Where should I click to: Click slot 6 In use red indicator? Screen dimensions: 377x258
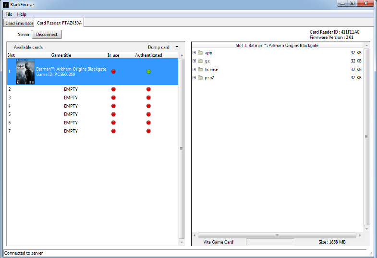click(x=113, y=123)
